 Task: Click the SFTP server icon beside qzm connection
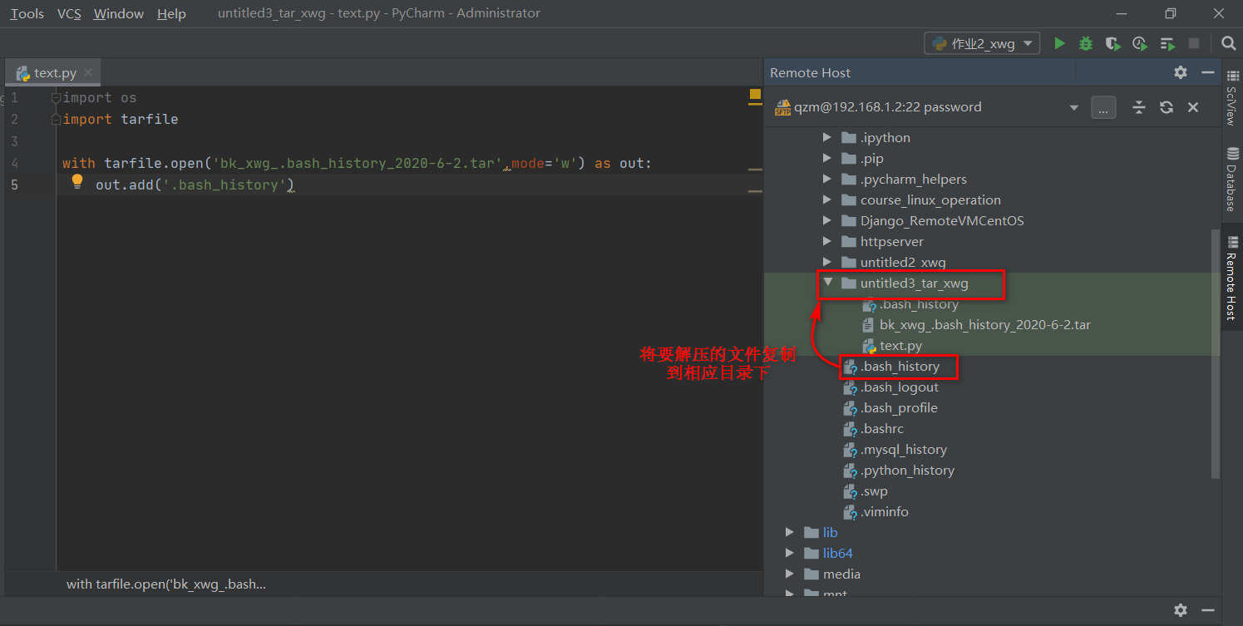(x=782, y=107)
